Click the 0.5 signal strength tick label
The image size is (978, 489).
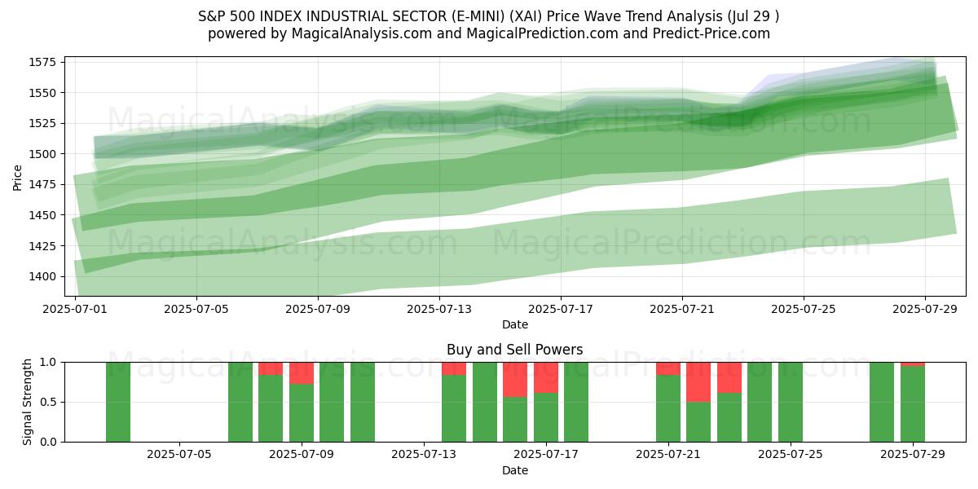[48, 402]
